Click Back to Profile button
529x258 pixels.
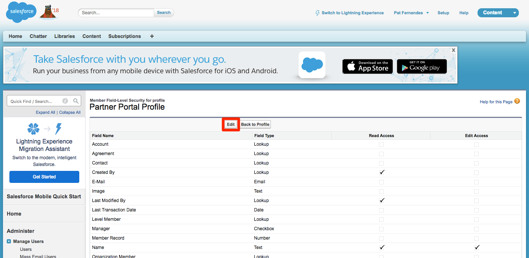click(255, 124)
